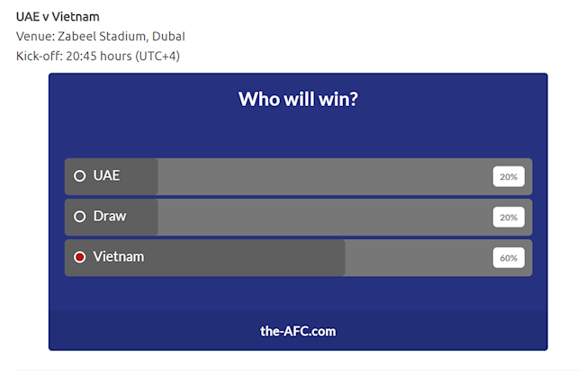
Task: Select the UAE radio button
Action: coord(80,176)
